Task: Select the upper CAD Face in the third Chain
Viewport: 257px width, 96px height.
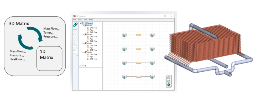Action: (92, 46)
